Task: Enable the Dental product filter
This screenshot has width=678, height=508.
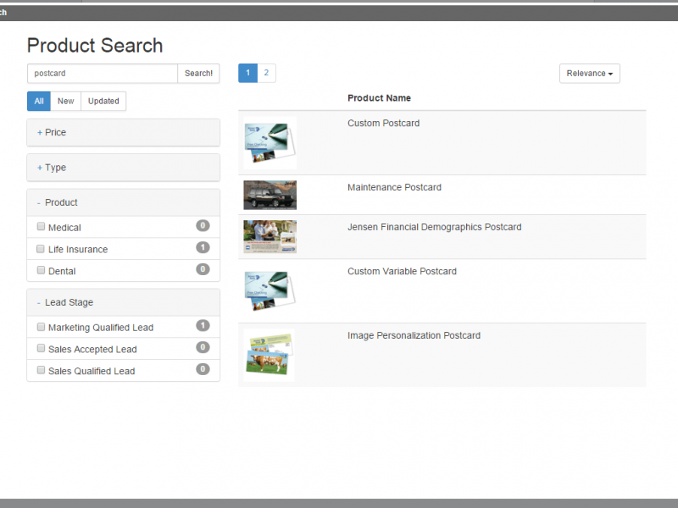Action: pyautogui.click(x=41, y=270)
